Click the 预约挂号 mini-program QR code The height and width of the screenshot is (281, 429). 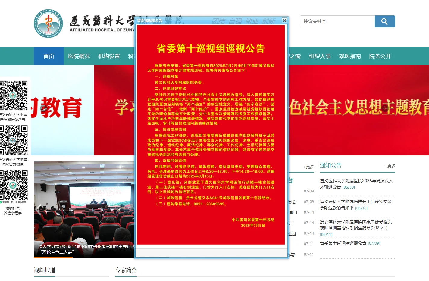pyautogui.click(x=14, y=185)
